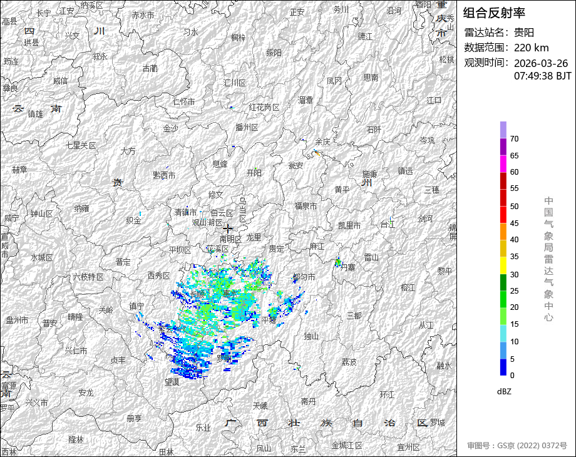This screenshot has width=576, height=457.
Task: Click the data range value 220 km
Action: click(531, 48)
